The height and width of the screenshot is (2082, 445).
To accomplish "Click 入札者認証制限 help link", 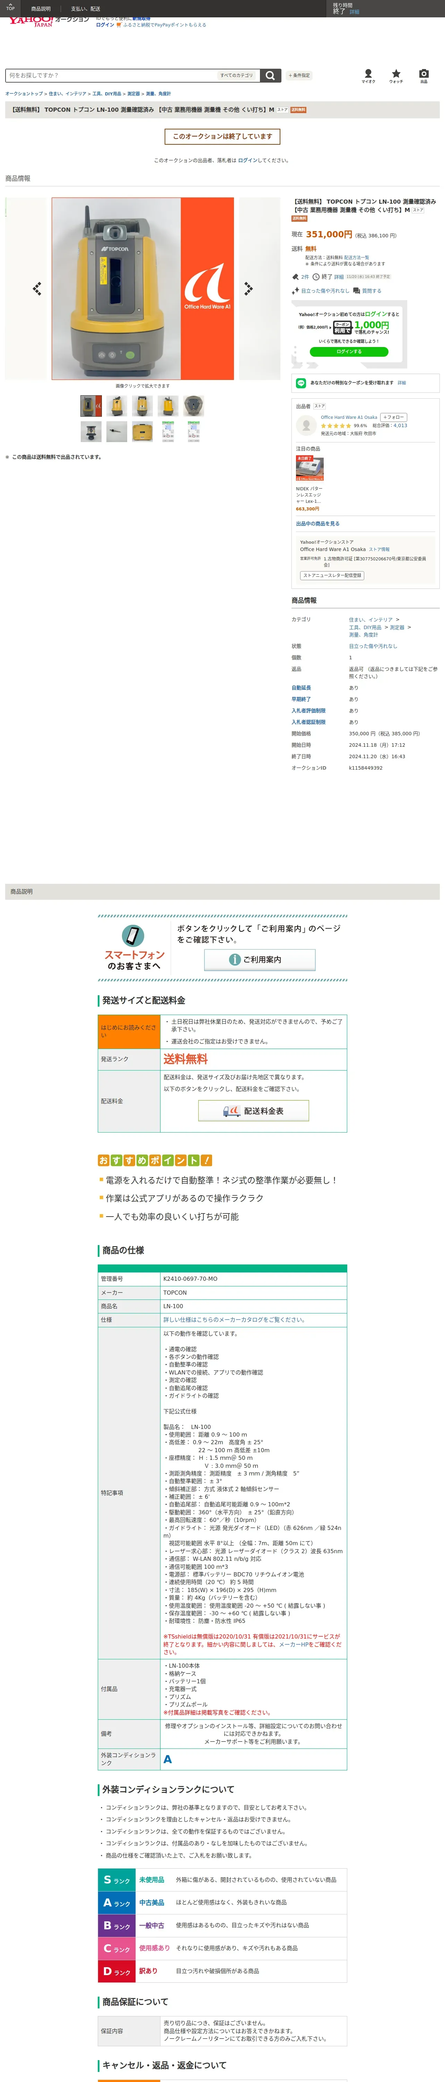I will tap(308, 722).
